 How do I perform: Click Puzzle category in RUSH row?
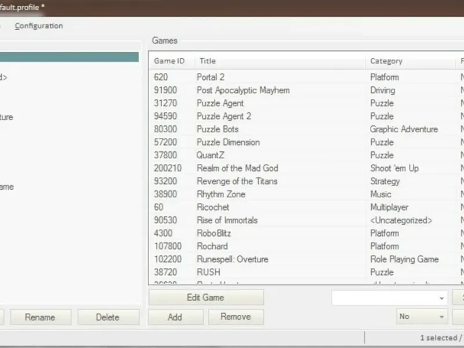(x=382, y=272)
